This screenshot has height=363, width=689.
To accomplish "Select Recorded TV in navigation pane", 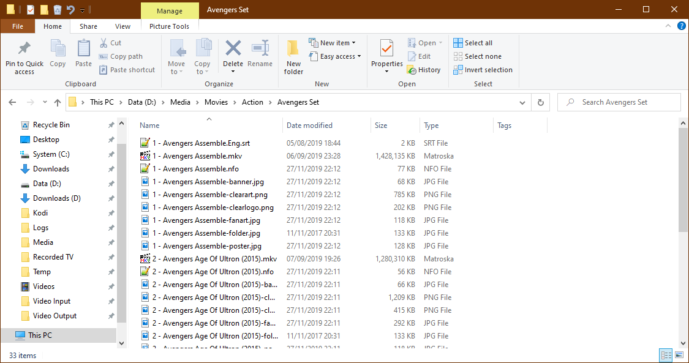I will tap(53, 256).
